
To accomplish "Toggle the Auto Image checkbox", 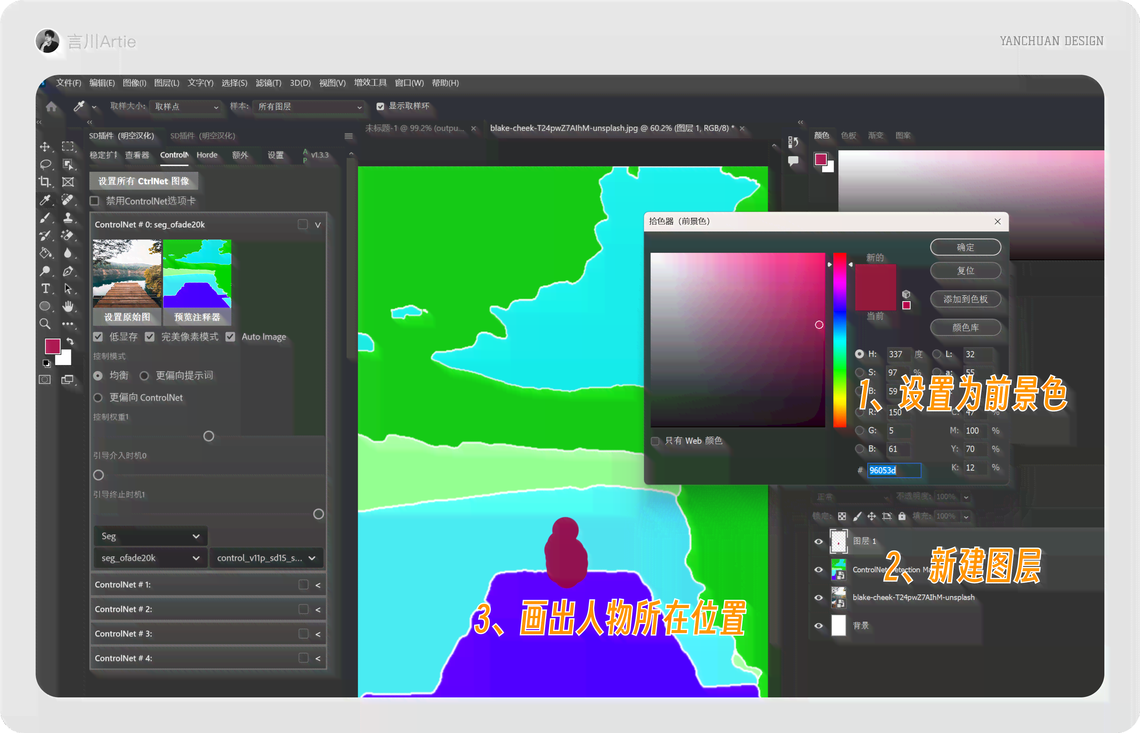I will tap(230, 337).
